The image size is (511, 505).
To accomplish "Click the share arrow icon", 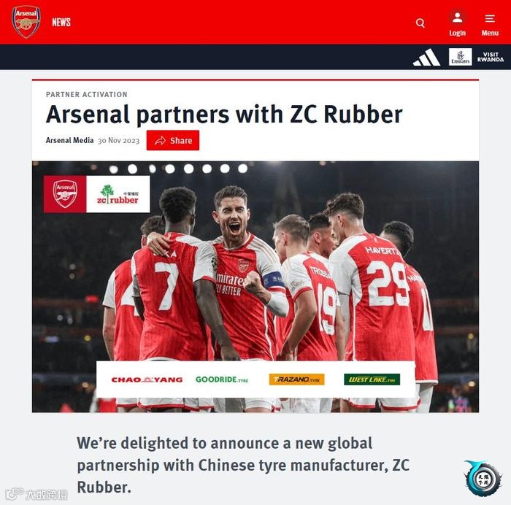I will click(x=160, y=140).
